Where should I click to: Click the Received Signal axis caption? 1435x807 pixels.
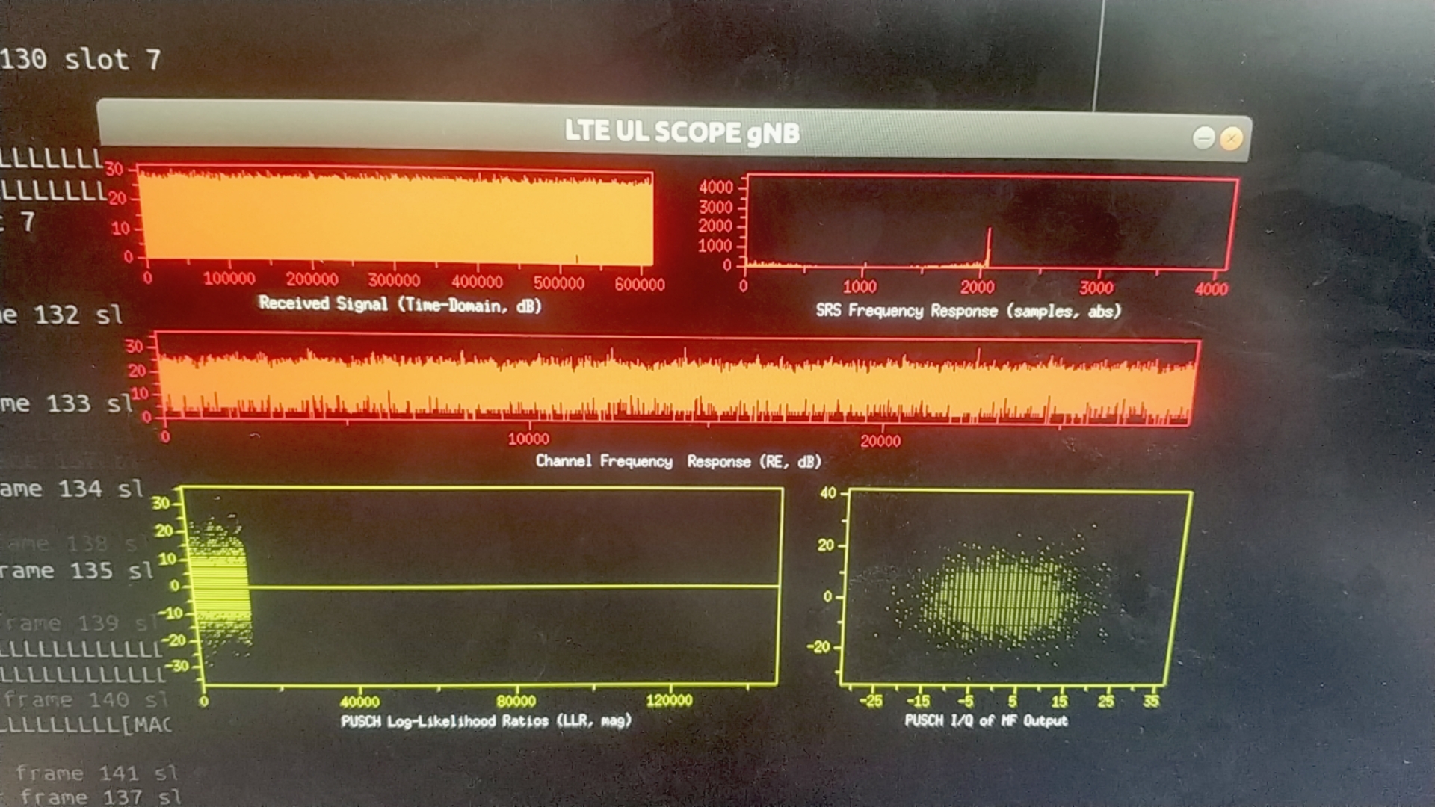tap(400, 305)
